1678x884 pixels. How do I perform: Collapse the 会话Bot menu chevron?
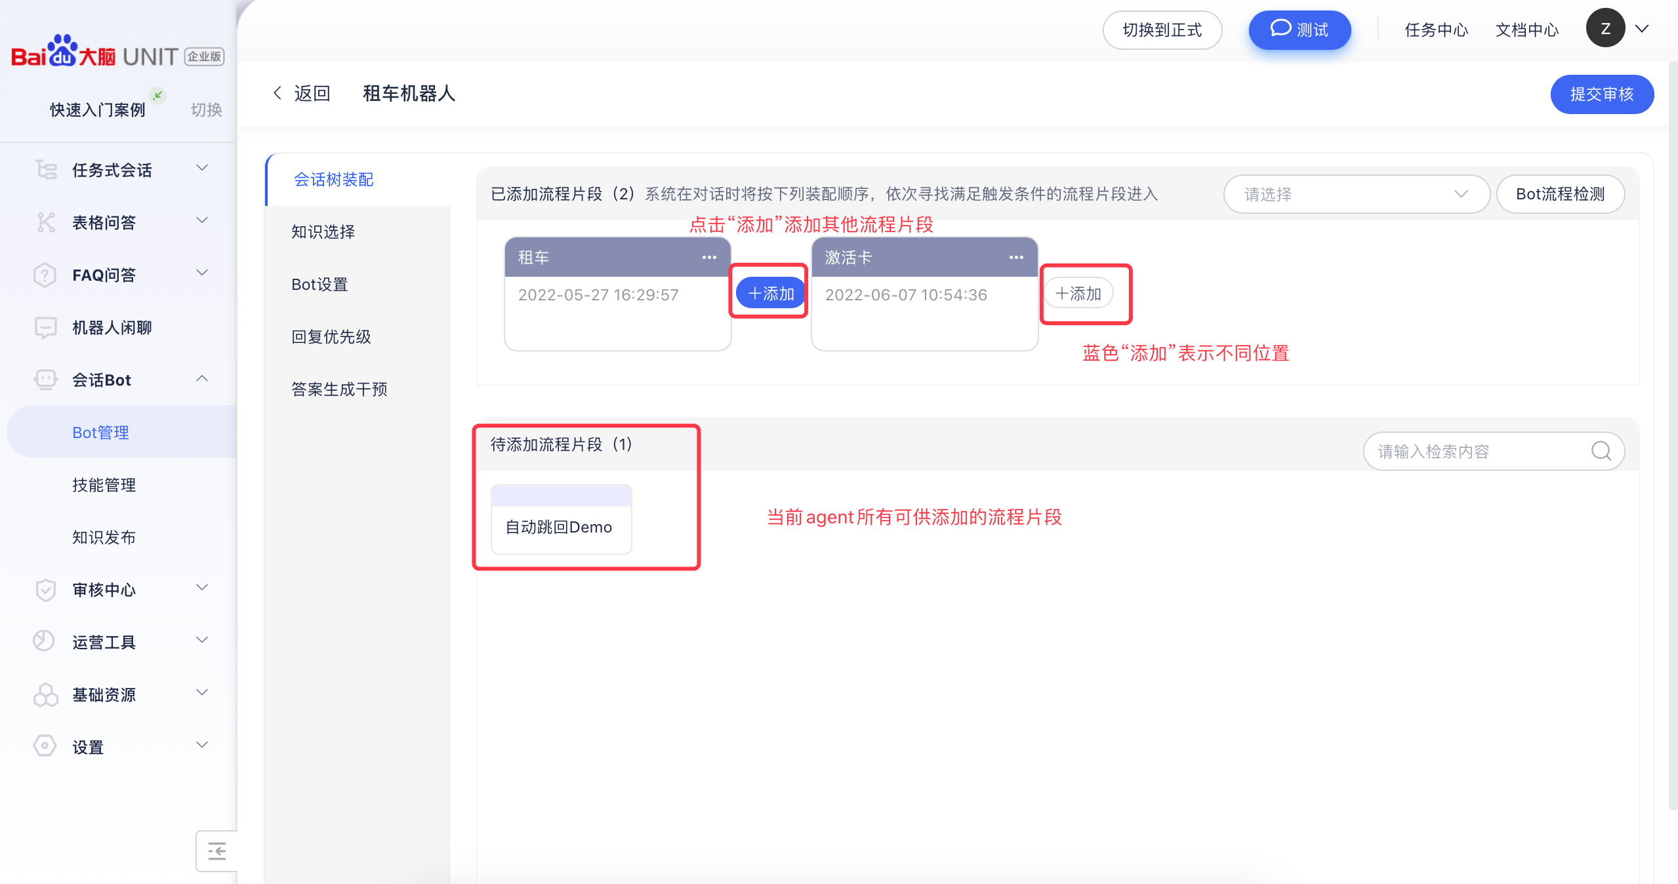click(x=202, y=378)
